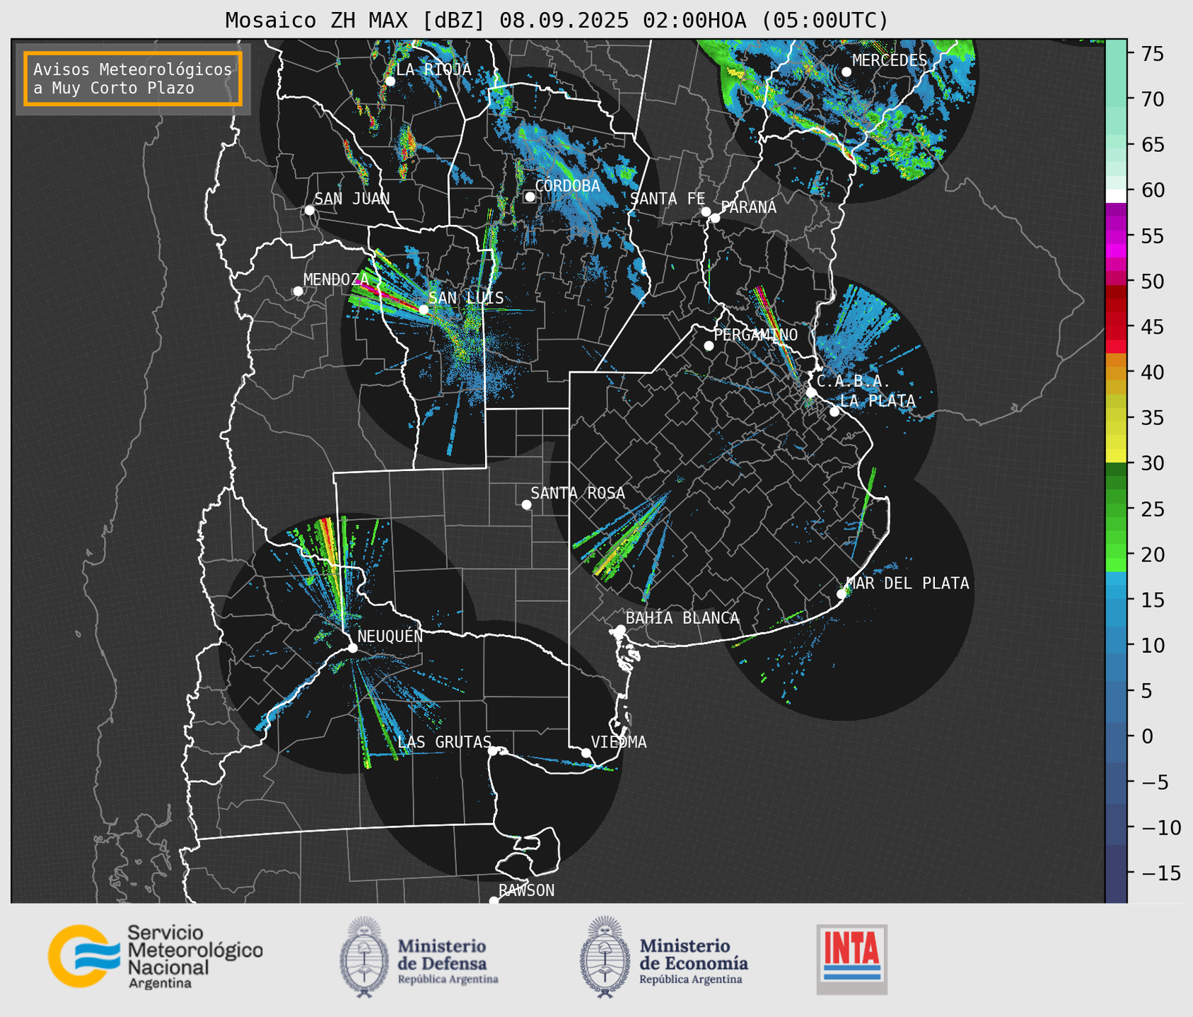Image resolution: width=1193 pixels, height=1017 pixels.
Task: Click the LA RIOJA label text
Action: [x=433, y=69]
